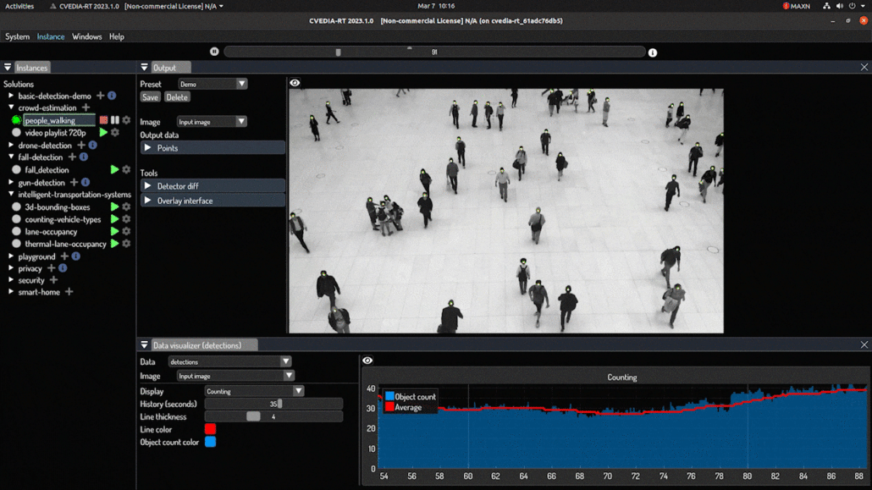872x490 pixels.
Task: Click the info icon beside the playback timeline
Action: tap(652, 52)
